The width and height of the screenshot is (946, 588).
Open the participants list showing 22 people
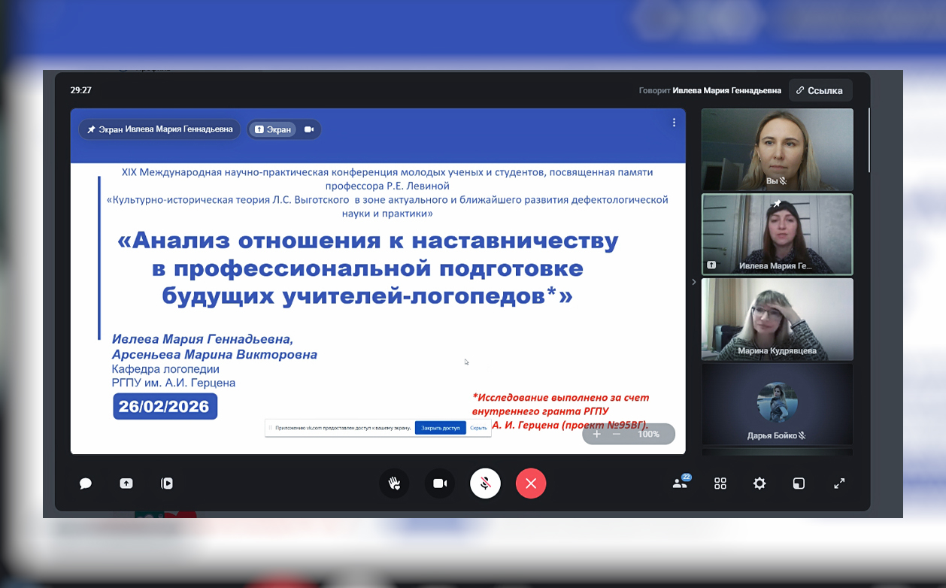click(x=680, y=483)
